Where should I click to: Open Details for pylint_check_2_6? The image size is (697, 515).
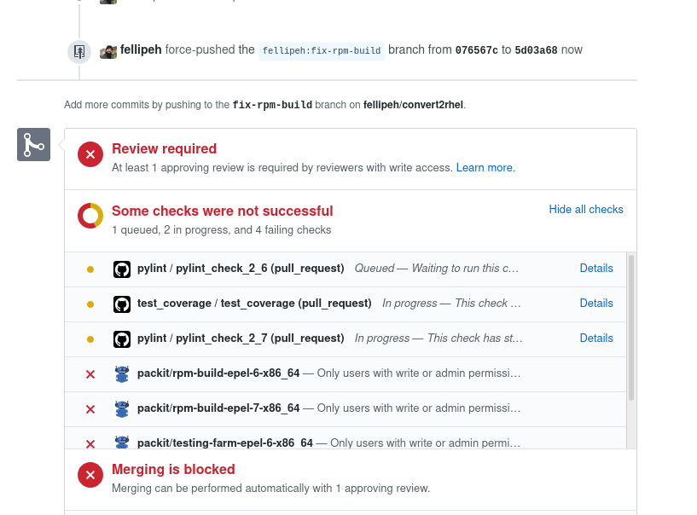click(596, 269)
